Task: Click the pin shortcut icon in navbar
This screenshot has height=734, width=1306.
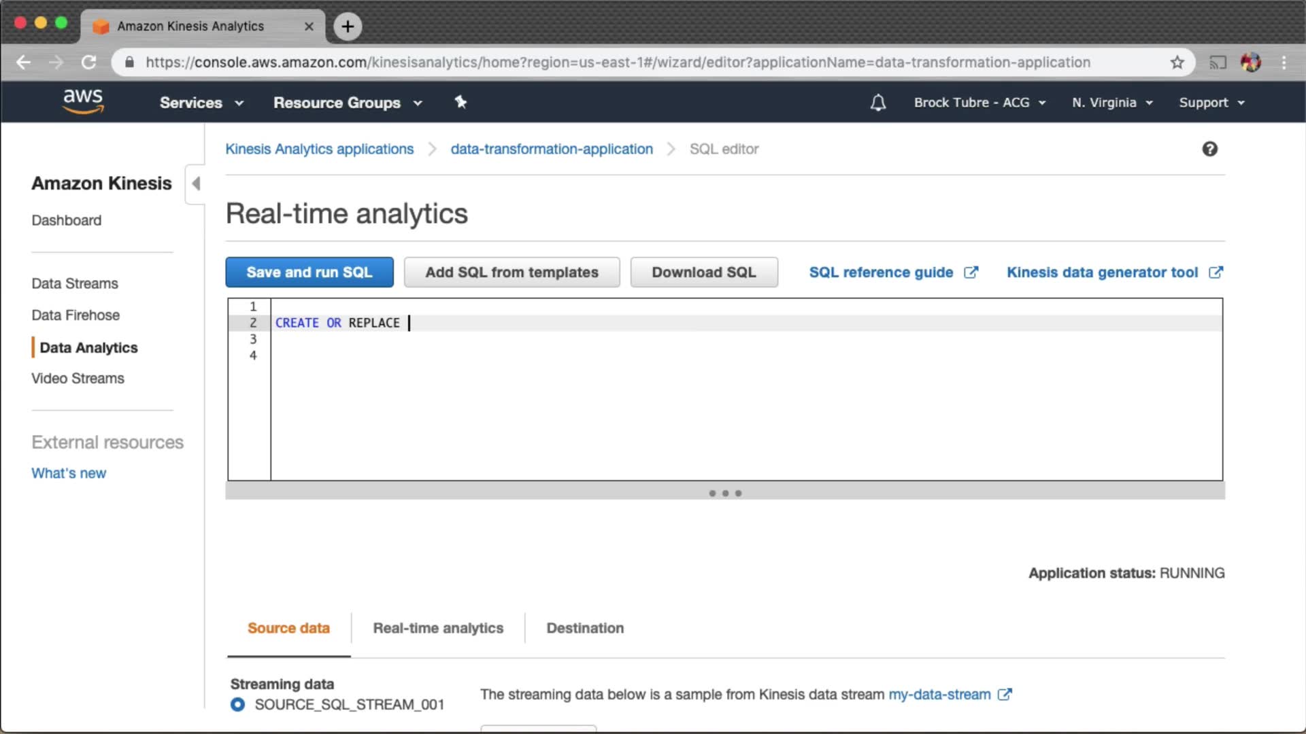Action: [461, 102]
